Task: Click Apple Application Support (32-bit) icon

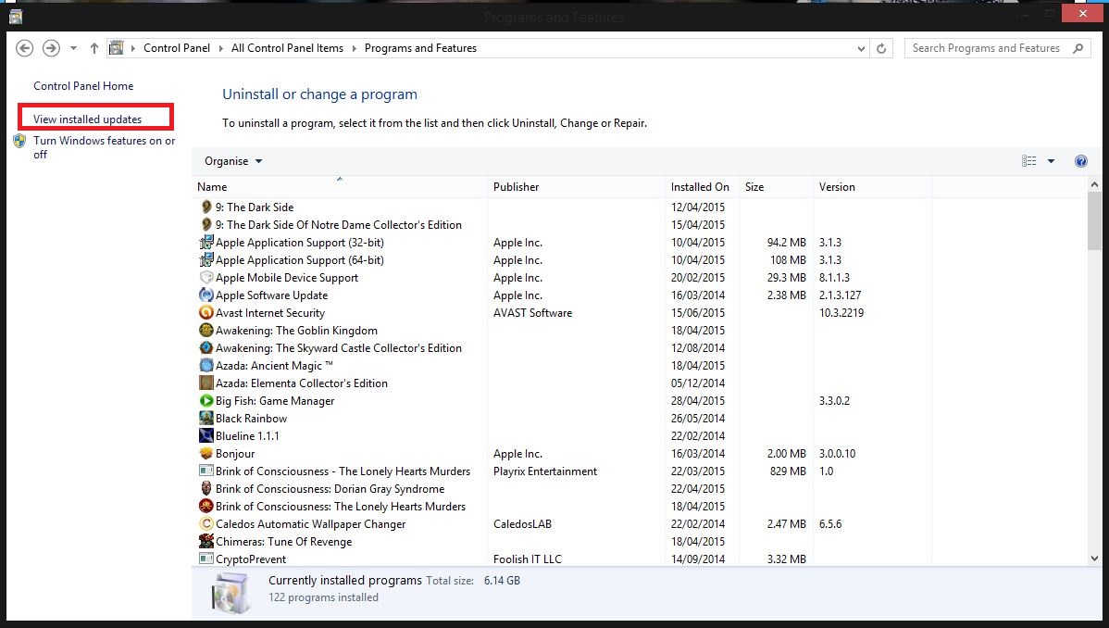Action: point(206,242)
